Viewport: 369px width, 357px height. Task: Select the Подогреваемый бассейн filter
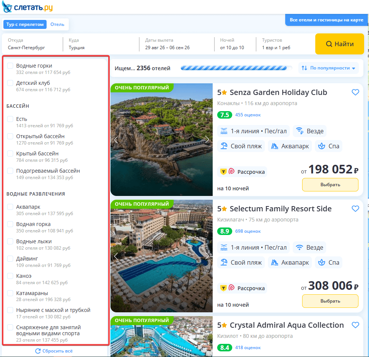point(10,171)
